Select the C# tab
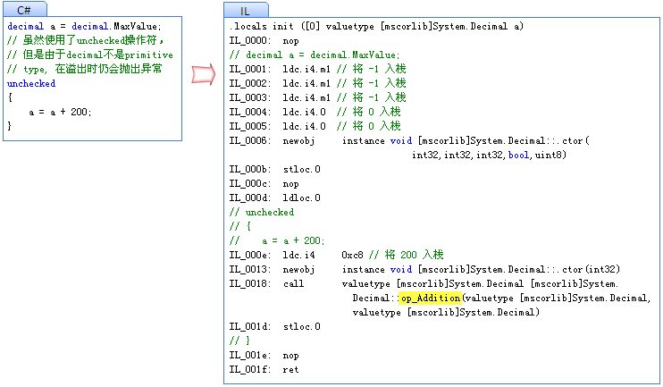Screen dimensions: 663x387 pyautogui.click(x=24, y=9)
